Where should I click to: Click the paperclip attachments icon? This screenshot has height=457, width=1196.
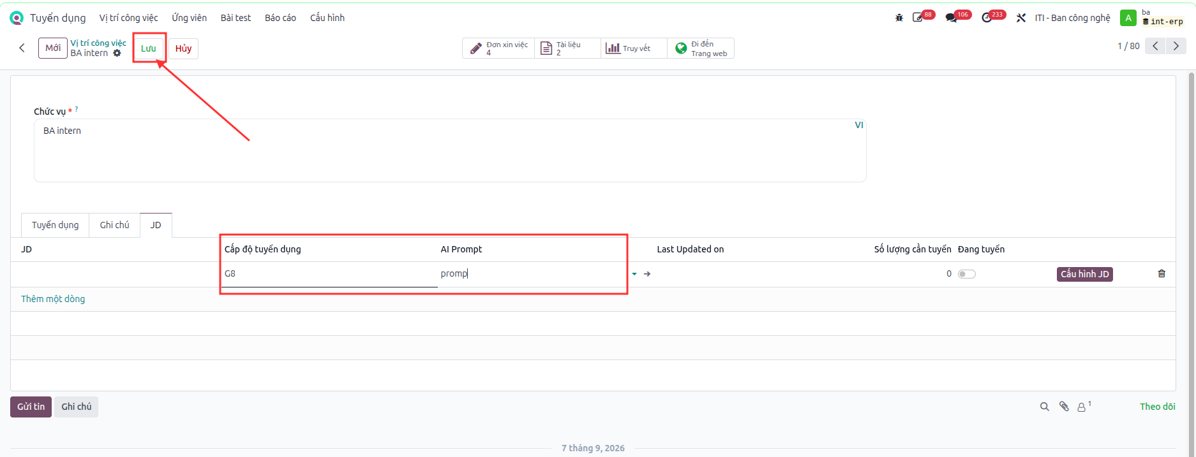tap(1064, 407)
